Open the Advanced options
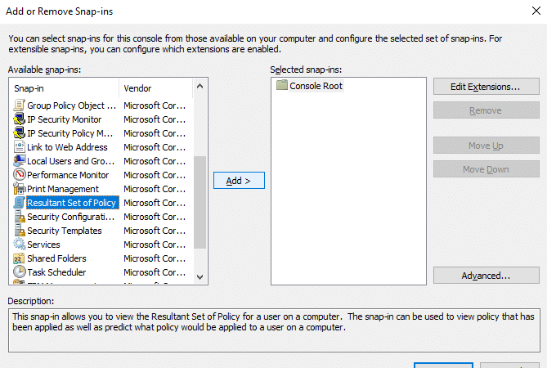 pos(486,276)
